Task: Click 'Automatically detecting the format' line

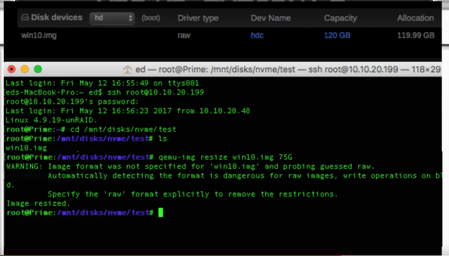Action: click(x=245, y=176)
